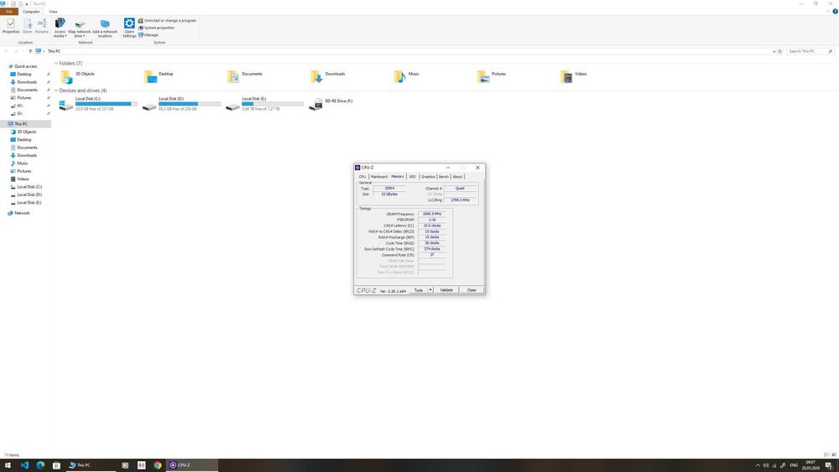Select the Music folder in Folders group
This screenshot has width=839, height=472.
pyautogui.click(x=399, y=77)
